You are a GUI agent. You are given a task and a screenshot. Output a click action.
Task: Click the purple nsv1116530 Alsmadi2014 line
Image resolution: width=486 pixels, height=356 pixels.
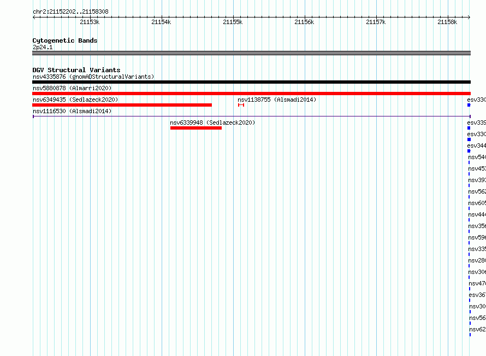pos(252,116)
